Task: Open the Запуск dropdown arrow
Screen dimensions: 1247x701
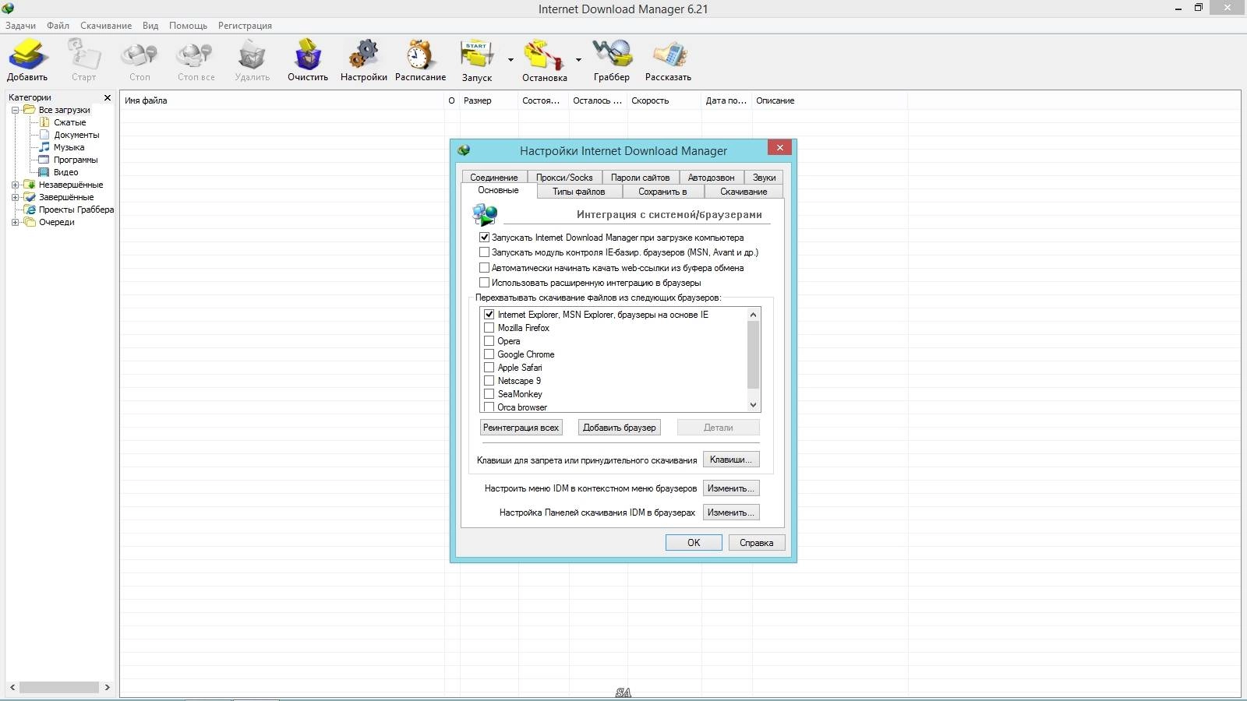Action: point(510,59)
